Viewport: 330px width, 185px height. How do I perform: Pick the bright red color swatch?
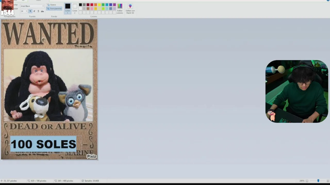(92, 5)
